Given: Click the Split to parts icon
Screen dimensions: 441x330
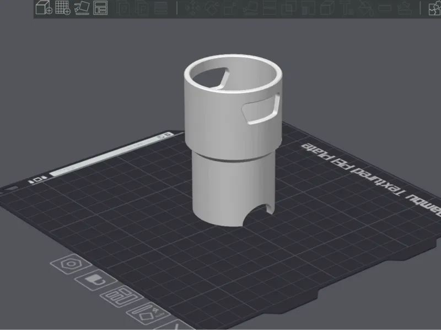Looking at the screenshot, I should click(142, 8).
